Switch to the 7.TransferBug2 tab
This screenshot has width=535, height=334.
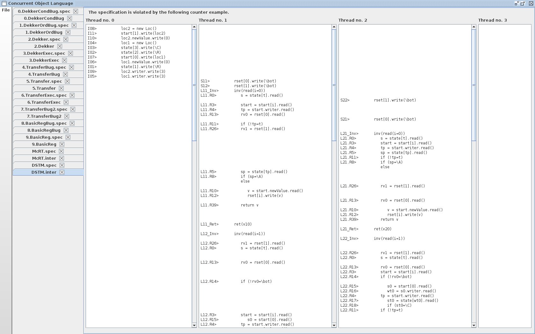point(48,116)
